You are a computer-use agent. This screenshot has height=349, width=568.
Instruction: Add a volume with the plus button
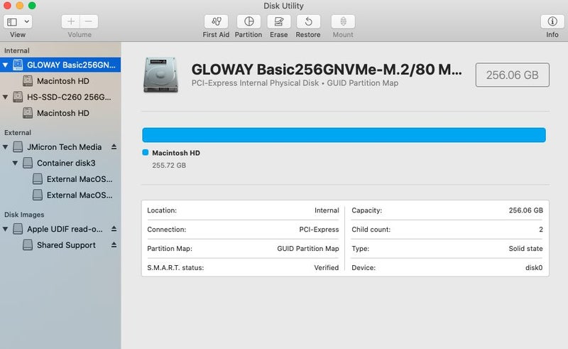click(x=71, y=22)
